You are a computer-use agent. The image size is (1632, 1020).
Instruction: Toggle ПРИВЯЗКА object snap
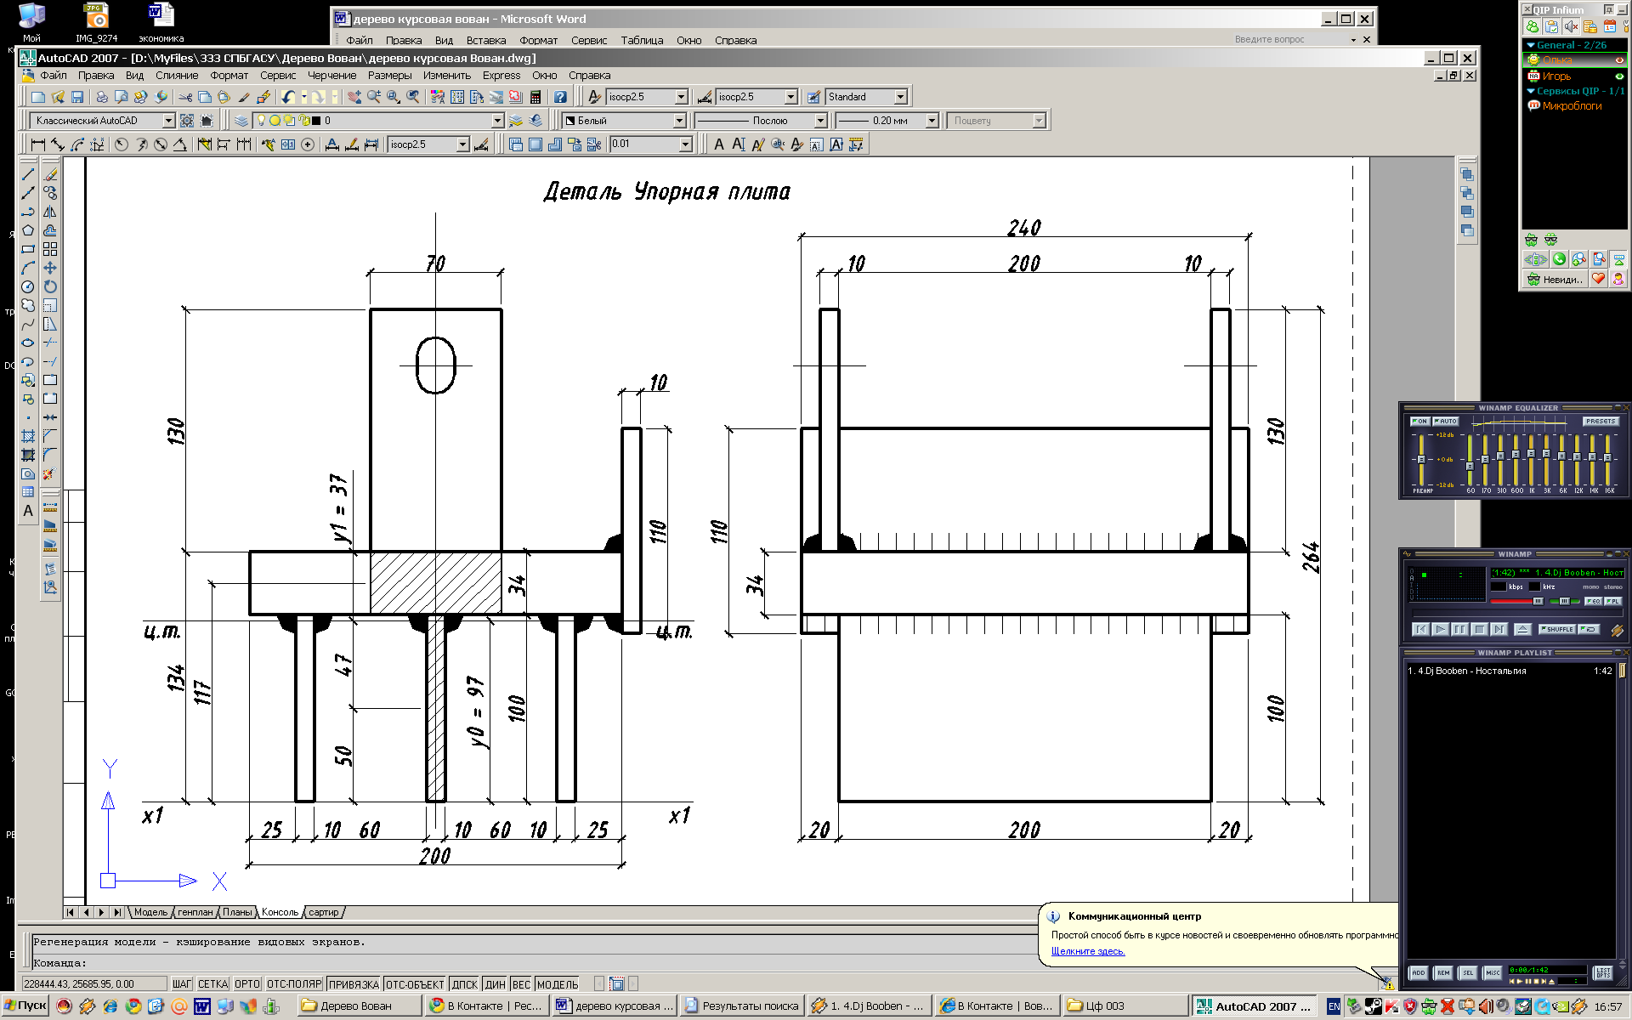354,984
